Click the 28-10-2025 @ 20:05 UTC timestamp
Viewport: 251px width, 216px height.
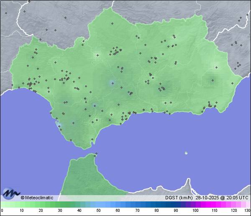click(221, 198)
